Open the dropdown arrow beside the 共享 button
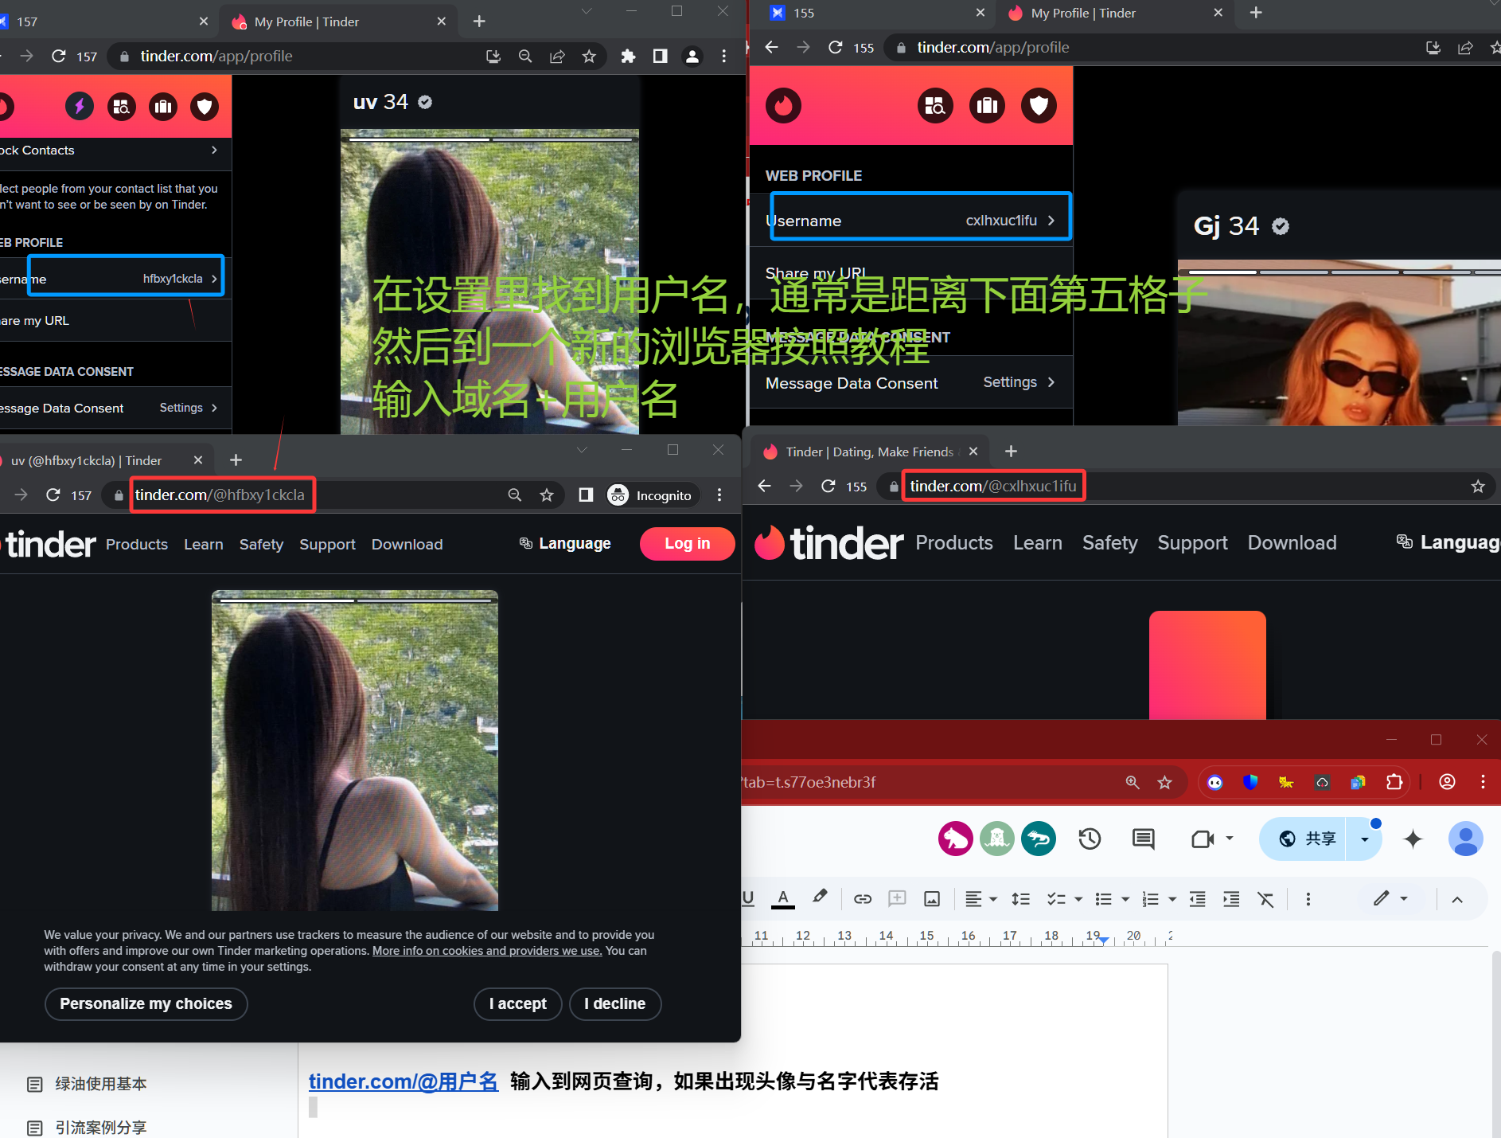 point(1364,839)
